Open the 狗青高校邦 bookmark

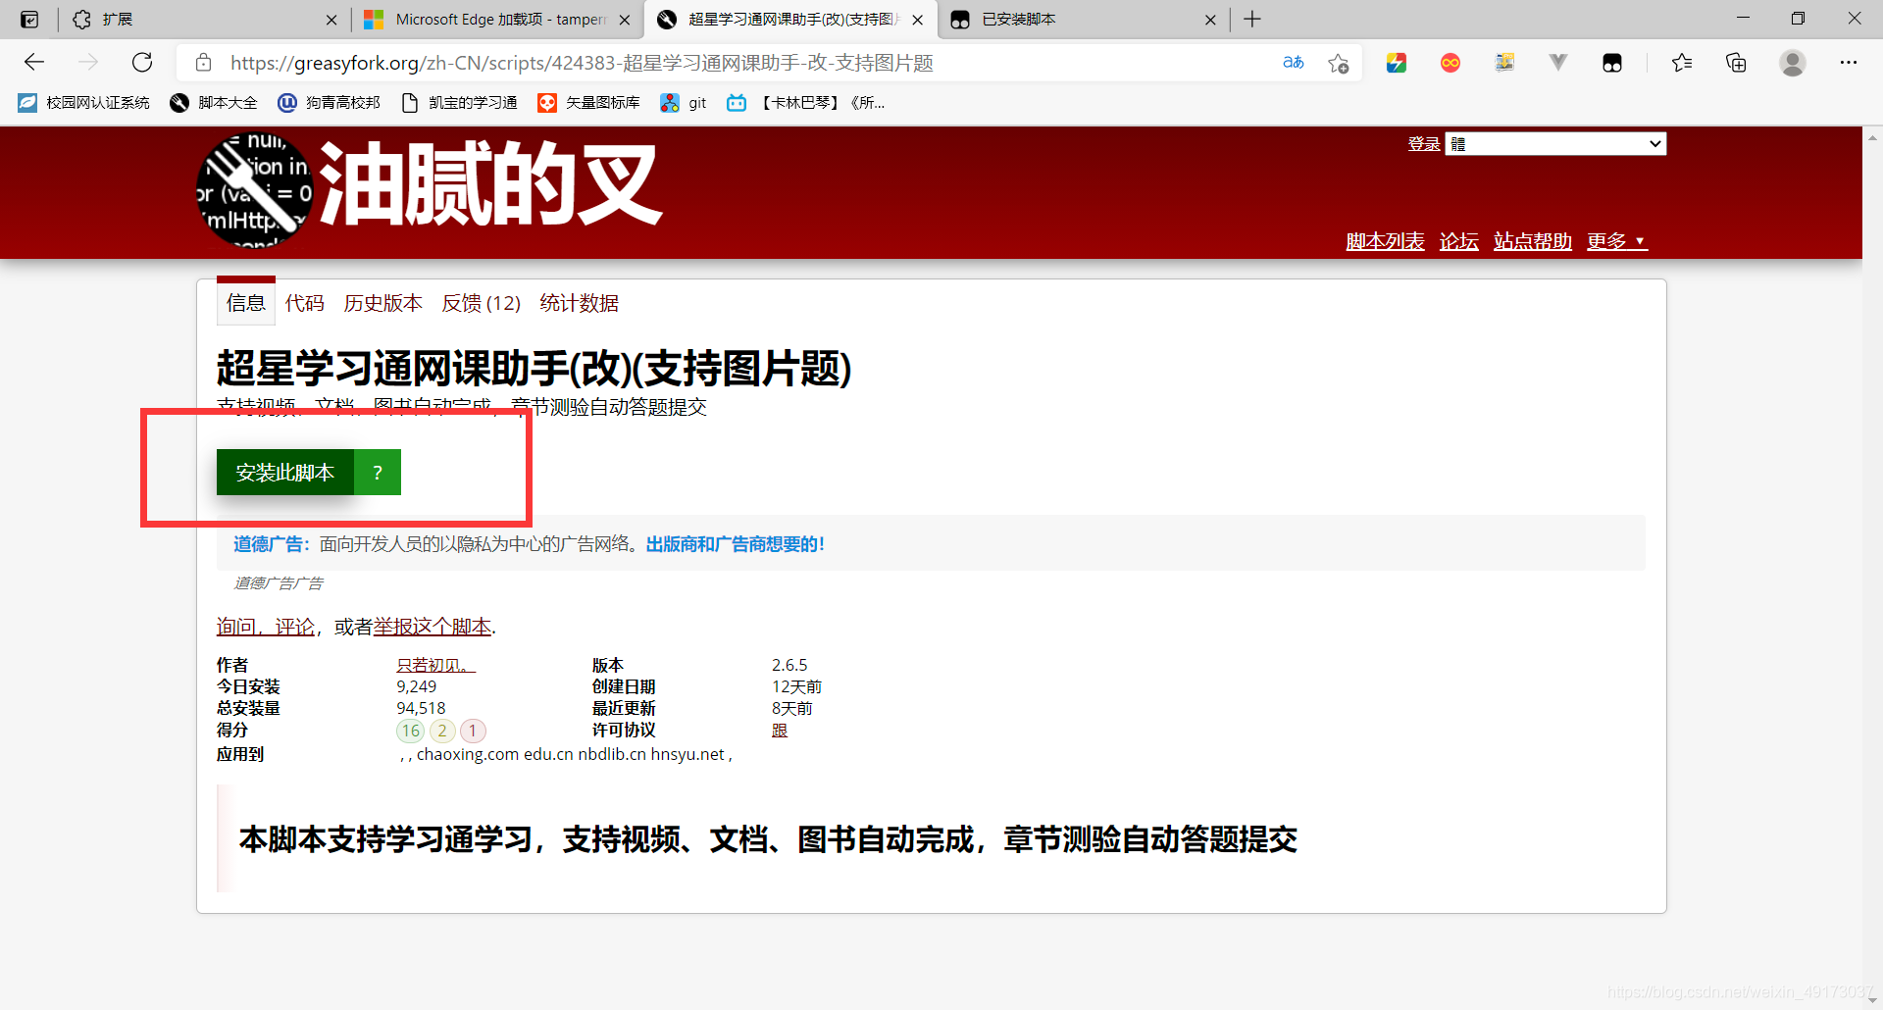[x=329, y=103]
